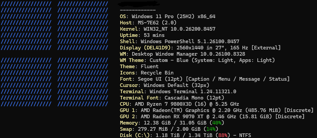Click the WM Theme line Custom - Blue

click(197, 60)
